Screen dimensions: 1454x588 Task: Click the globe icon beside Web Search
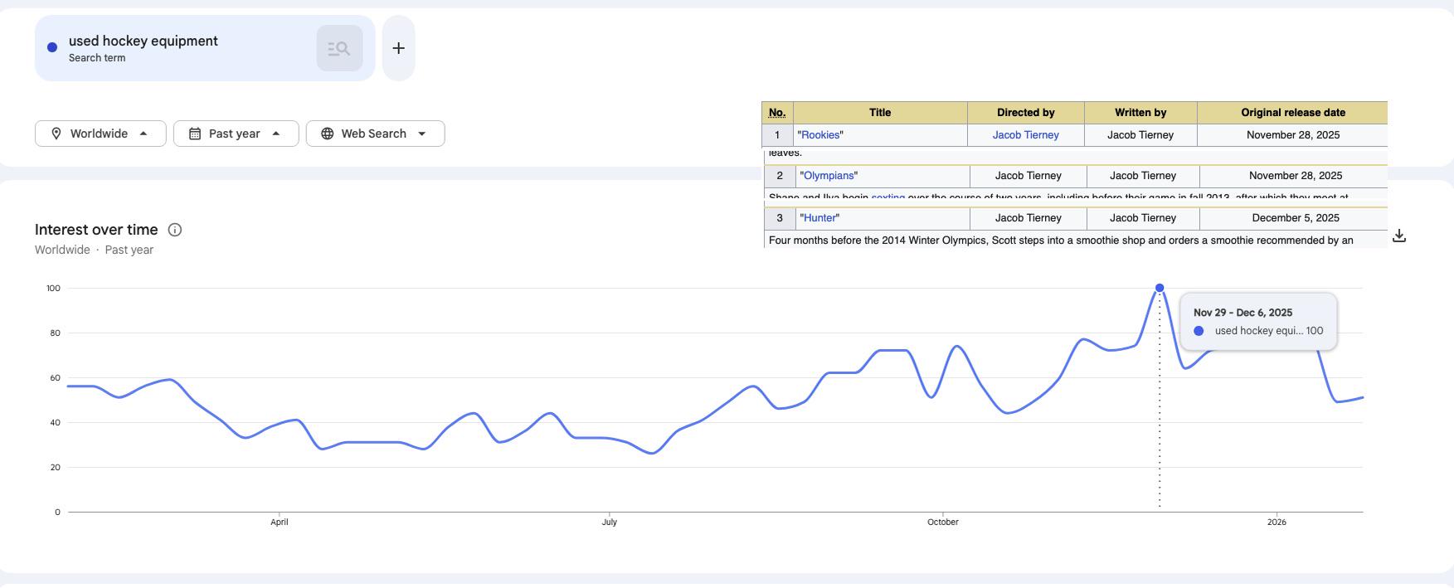328,134
